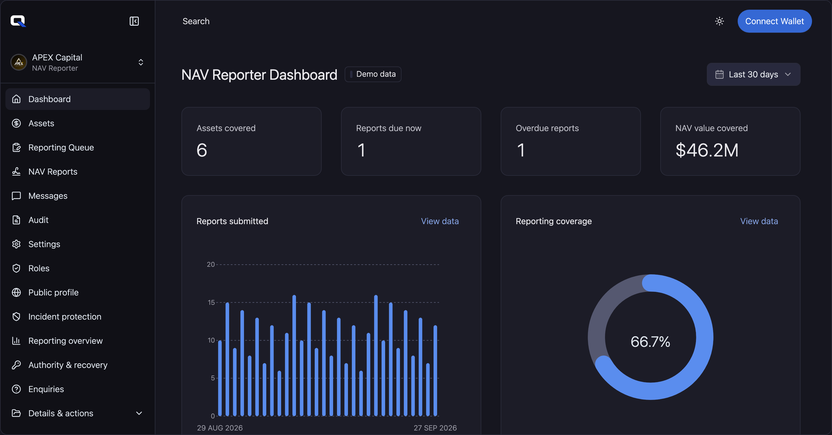
Task: Click the Authority & recovery key icon
Action: (16, 365)
